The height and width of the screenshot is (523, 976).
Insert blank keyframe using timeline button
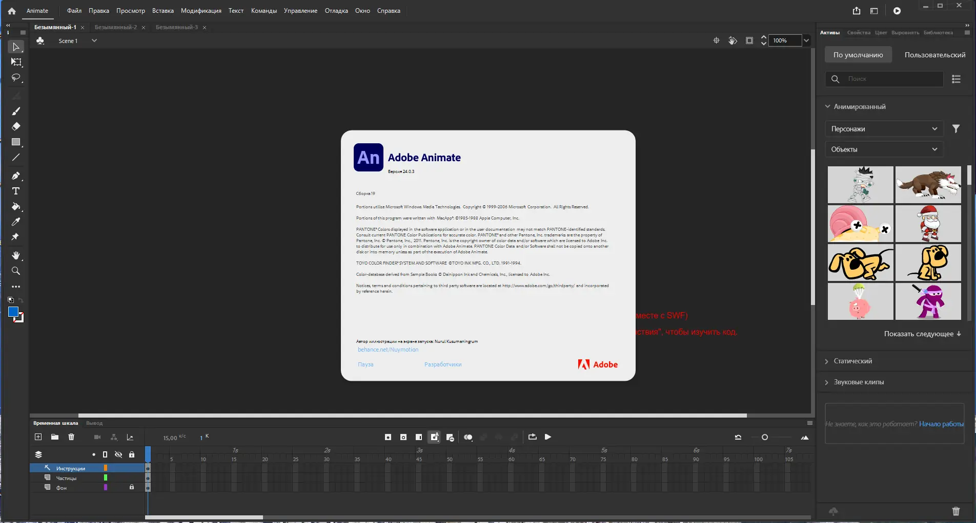point(403,437)
